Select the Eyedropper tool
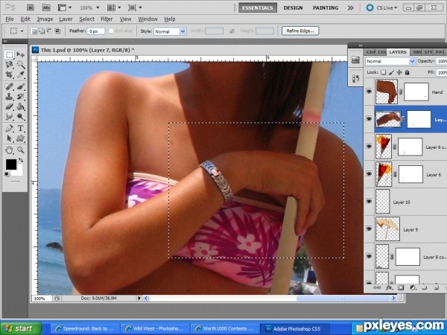 point(21,74)
